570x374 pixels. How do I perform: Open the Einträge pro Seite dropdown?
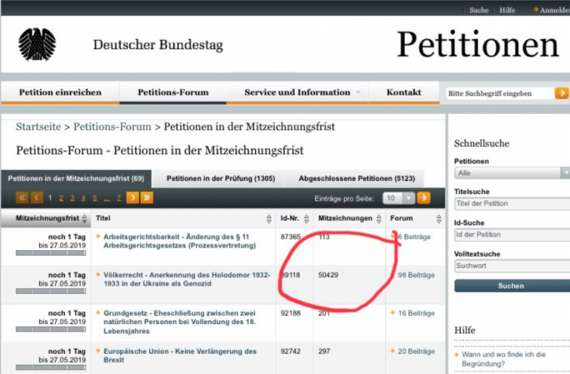pyautogui.click(x=399, y=198)
